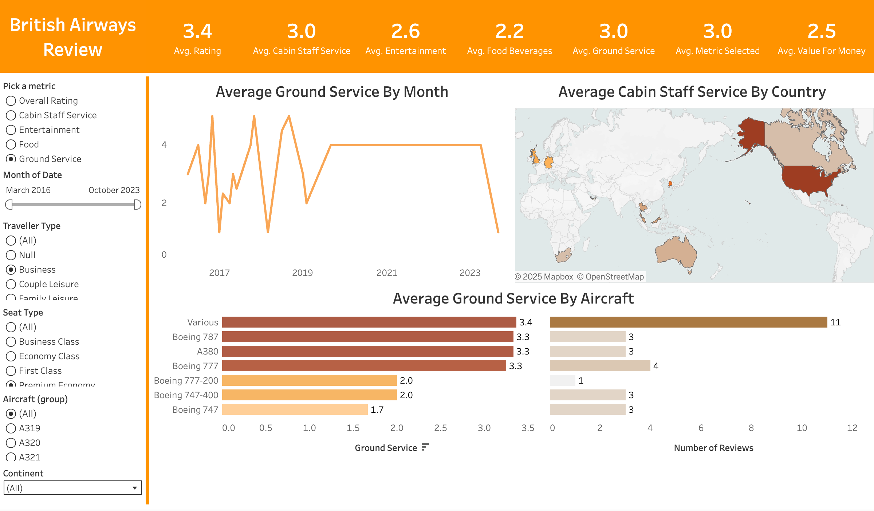Click the Average Ground Service By Aircraft title

tap(513, 298)
